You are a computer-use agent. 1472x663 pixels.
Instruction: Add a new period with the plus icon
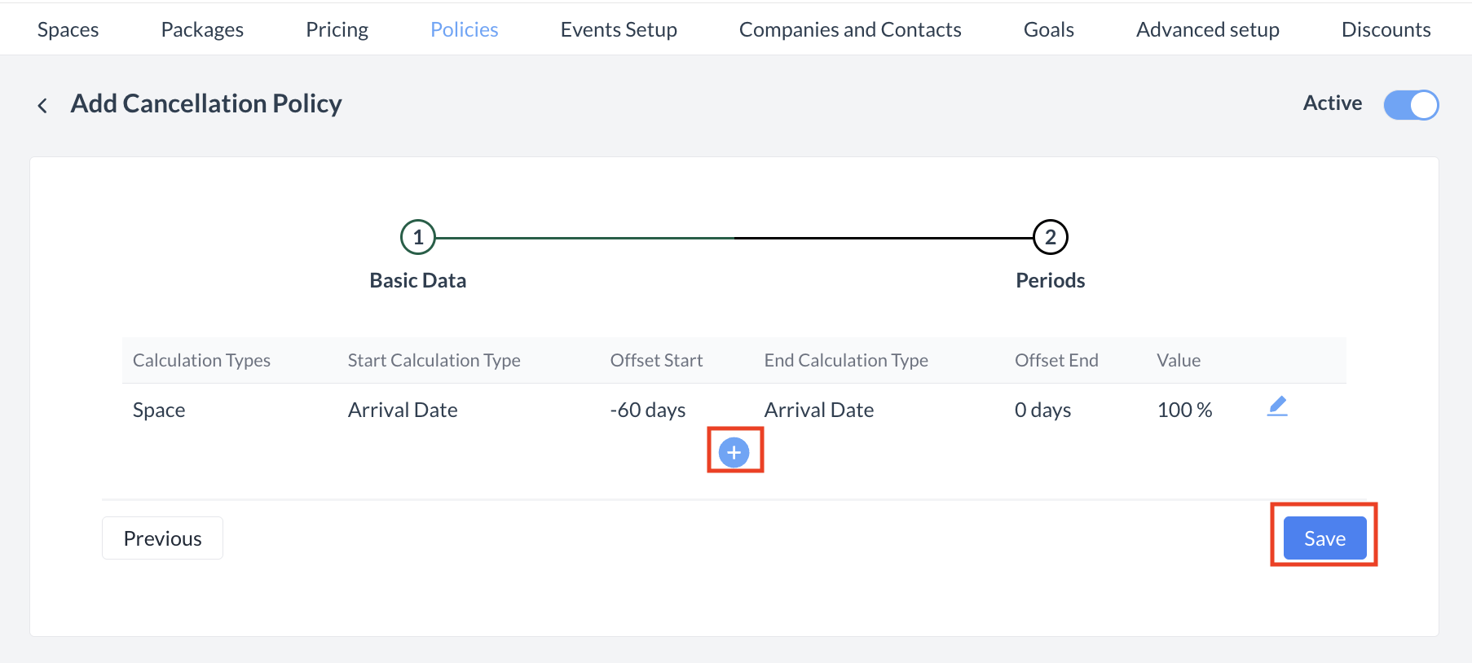tap(734, 452)
